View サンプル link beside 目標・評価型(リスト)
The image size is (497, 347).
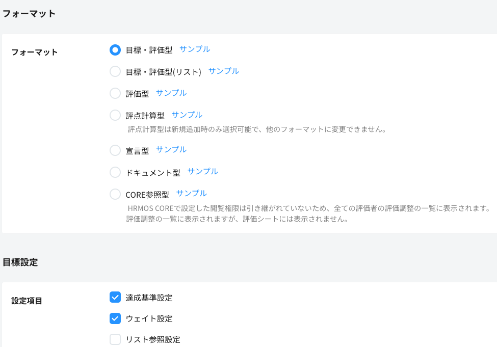coord(224,71)
